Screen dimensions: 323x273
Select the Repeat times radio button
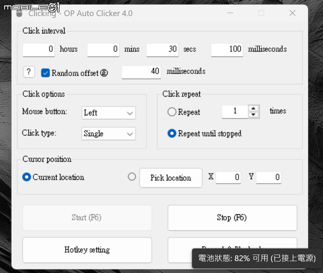pos(171,112)
